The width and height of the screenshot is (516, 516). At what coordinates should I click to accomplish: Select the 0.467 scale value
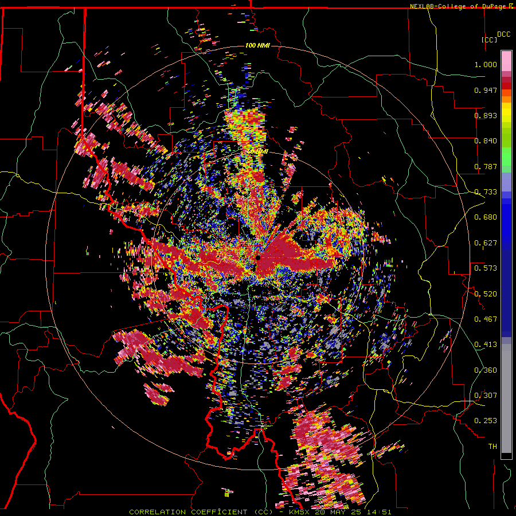point(486,319)
